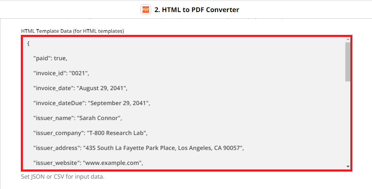Click the "Sarah Connor" issuer name value
Screen dimensions: 372x189
[98, 118]
